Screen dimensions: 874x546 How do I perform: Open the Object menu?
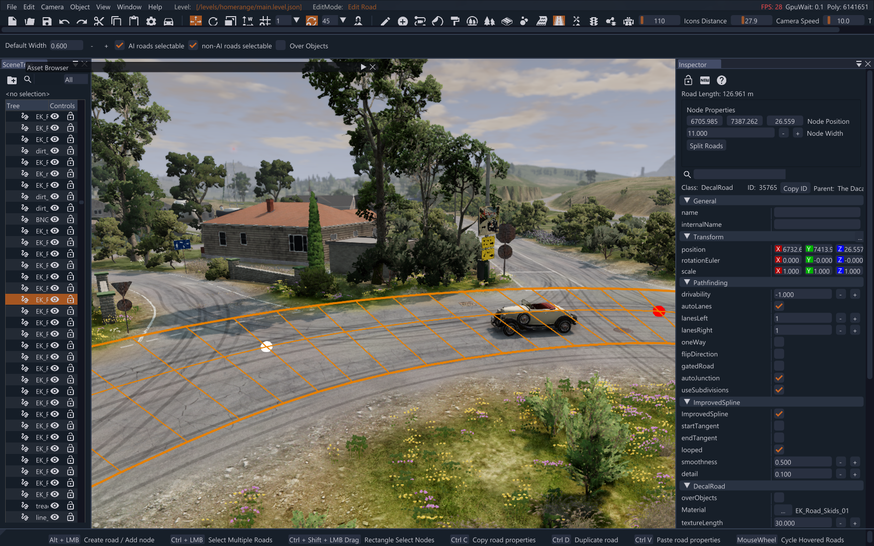point(80,7)
